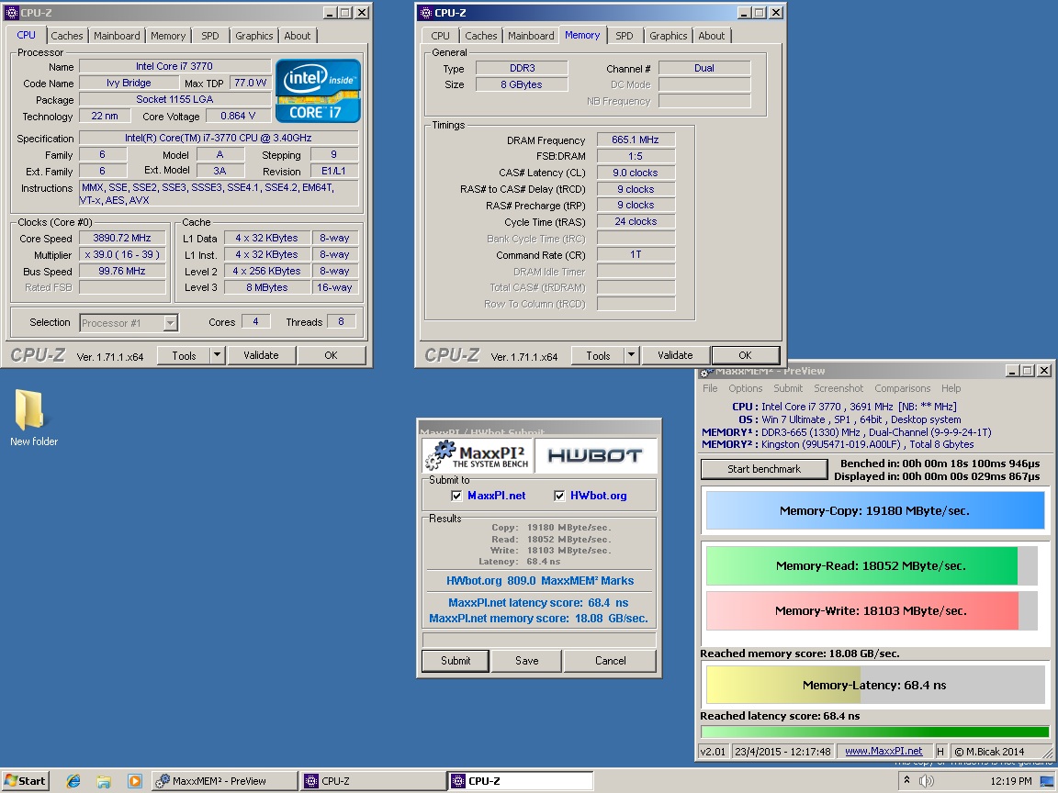This screenshot has height=793, width=1058.
Task: Click the Start button
Action: pyautogui.click(x=25, y=781)
